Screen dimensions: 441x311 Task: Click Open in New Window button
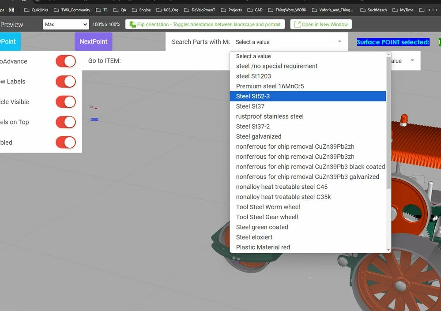(x=321, y=24)
